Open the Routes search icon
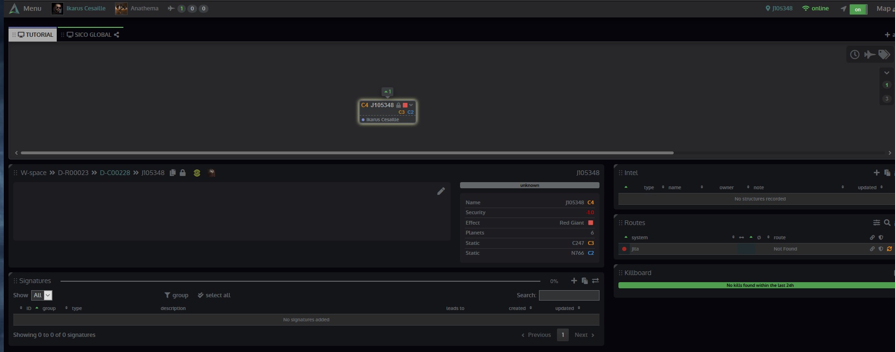This screenshot has height=352, width=895. (887, 223)
